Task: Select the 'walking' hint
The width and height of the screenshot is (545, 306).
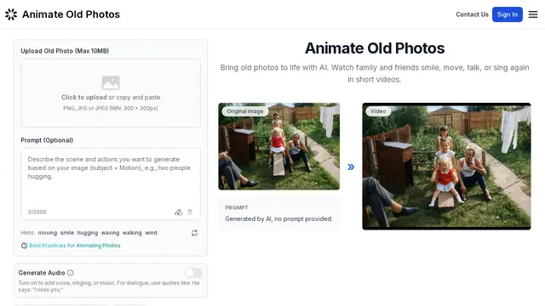Action: coord(132,233)
